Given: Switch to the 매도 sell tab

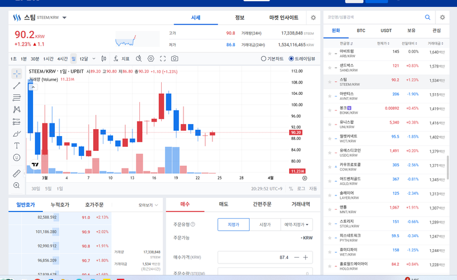Looking at the screenshot, I should click(224, 204).
